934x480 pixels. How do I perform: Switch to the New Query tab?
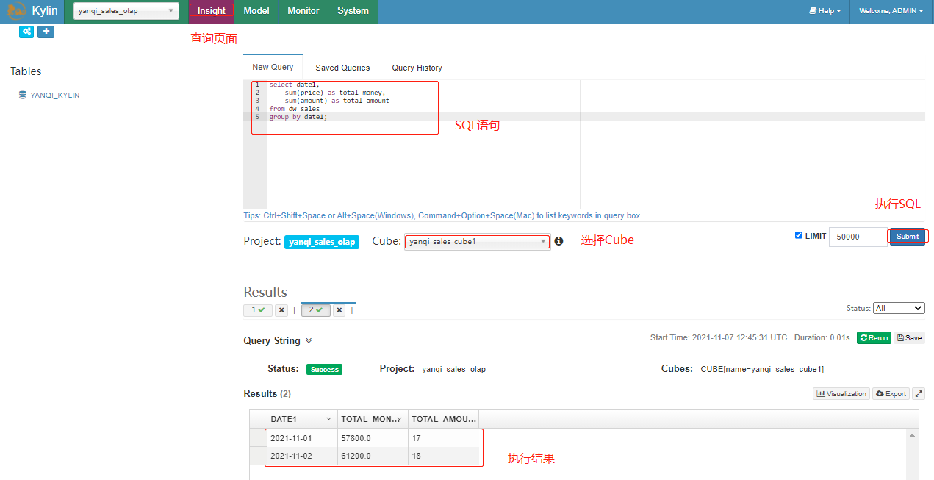tap(273, 67)
